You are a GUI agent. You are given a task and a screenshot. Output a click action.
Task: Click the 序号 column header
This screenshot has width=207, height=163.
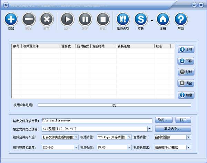pyautogui.click(x=17, y=46)
